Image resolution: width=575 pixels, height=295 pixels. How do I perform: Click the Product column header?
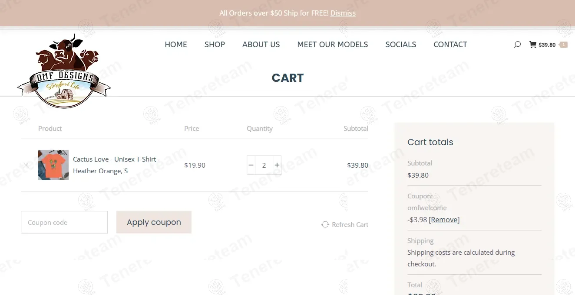click(50, 128)
